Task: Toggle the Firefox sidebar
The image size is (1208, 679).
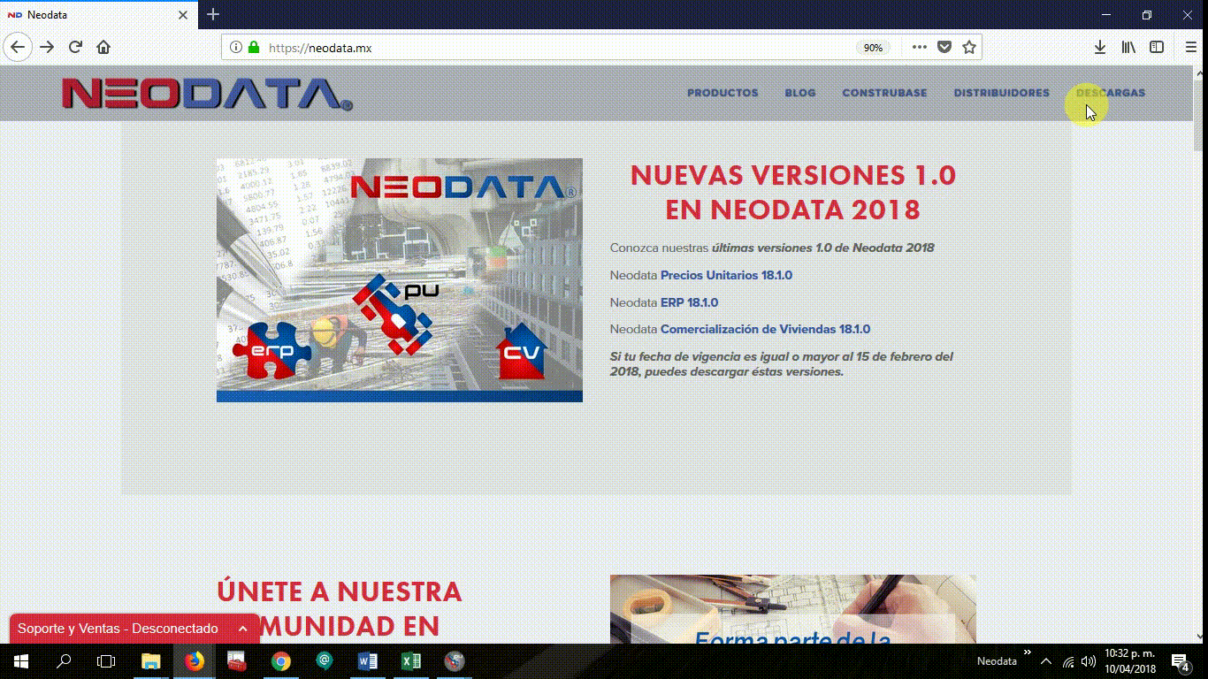Action: pos(1157,48)
